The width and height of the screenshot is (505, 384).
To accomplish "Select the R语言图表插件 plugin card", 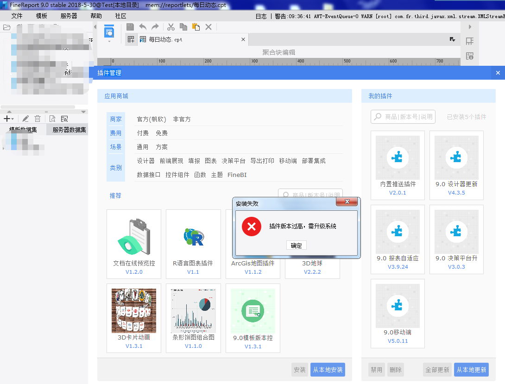I will [193, 244].
